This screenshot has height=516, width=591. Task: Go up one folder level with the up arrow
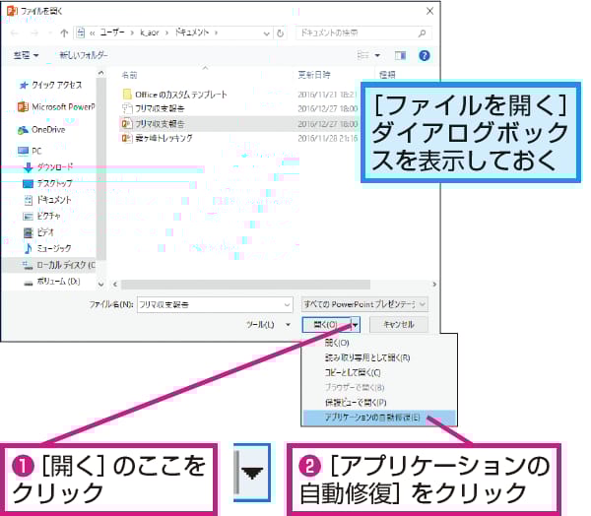point(64,33)
